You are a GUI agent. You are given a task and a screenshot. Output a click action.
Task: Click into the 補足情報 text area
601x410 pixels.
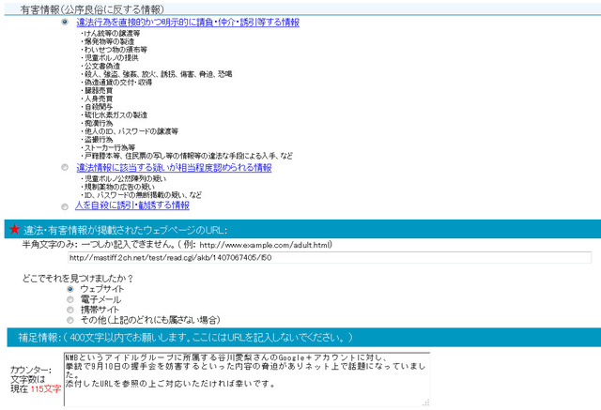pos(247,379)
